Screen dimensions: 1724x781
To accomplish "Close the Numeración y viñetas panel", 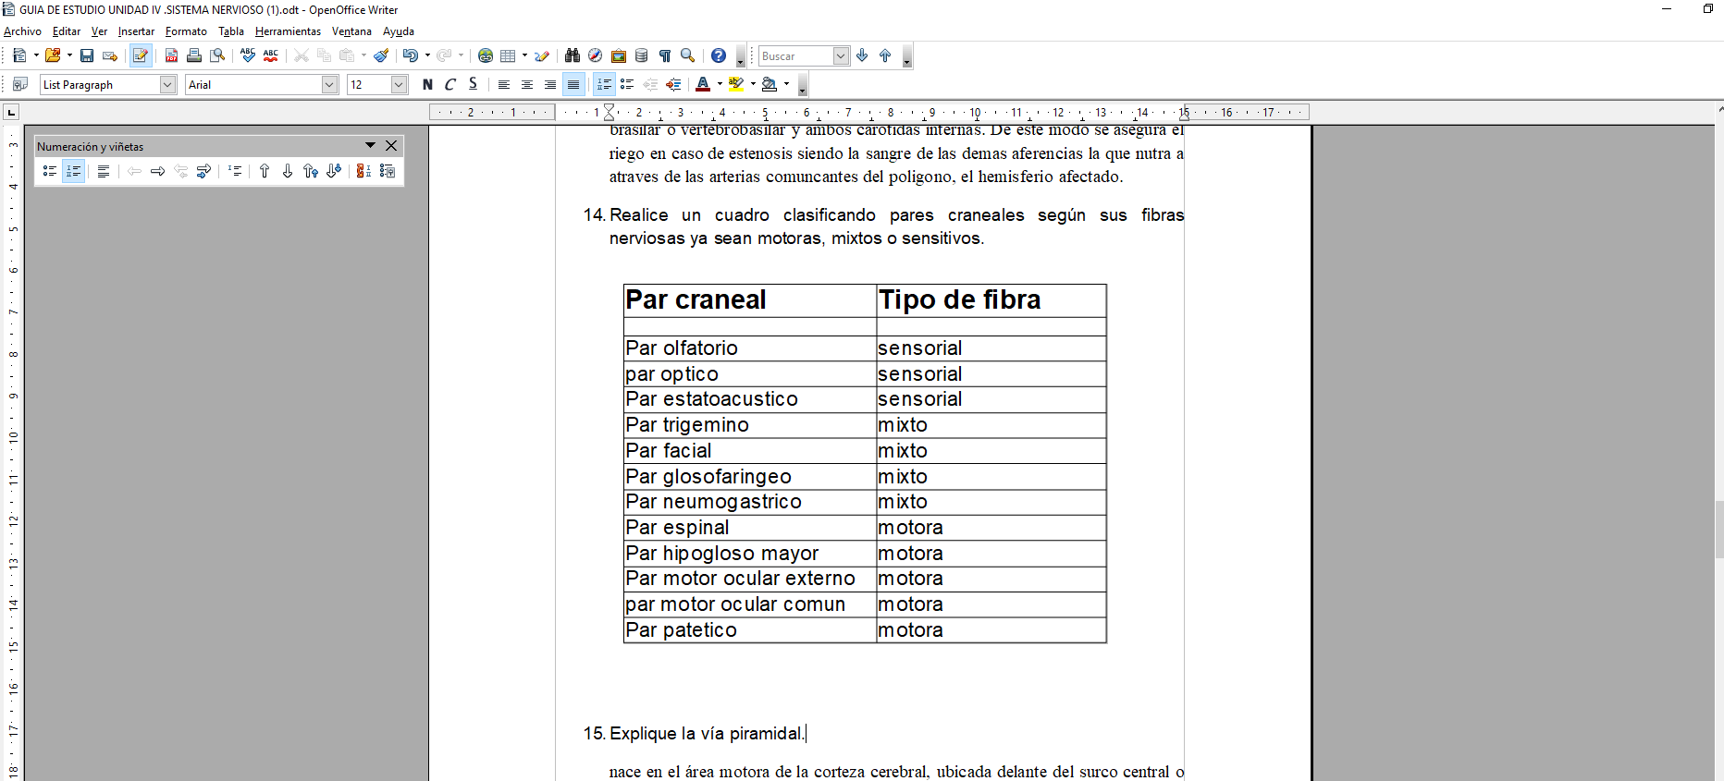I will [x=391, y=146].
